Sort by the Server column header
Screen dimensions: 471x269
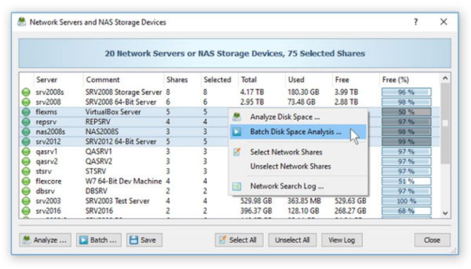(47, 79)
